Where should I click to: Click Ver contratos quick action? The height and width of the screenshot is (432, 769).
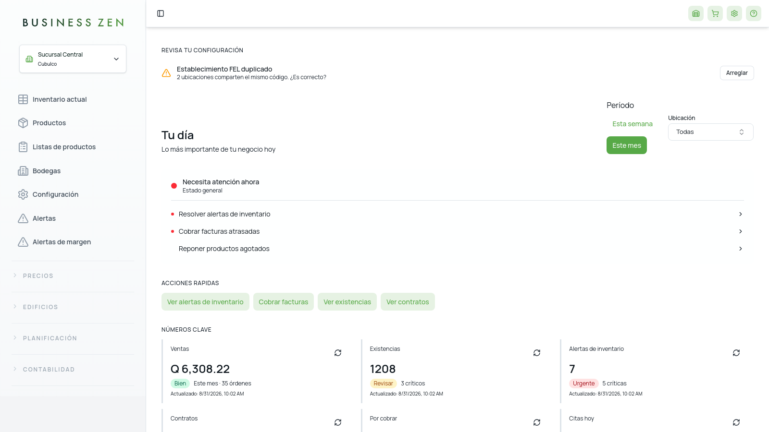tap(408, 302)
